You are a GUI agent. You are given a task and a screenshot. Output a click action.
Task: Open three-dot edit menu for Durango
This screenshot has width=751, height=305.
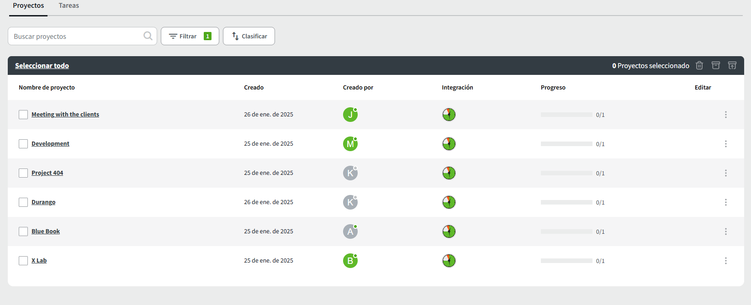[x=725, y=202]
